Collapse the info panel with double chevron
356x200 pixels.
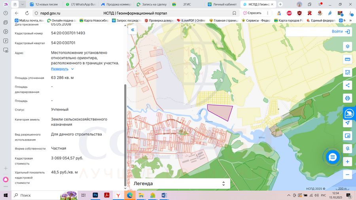(x=133, y=30)
